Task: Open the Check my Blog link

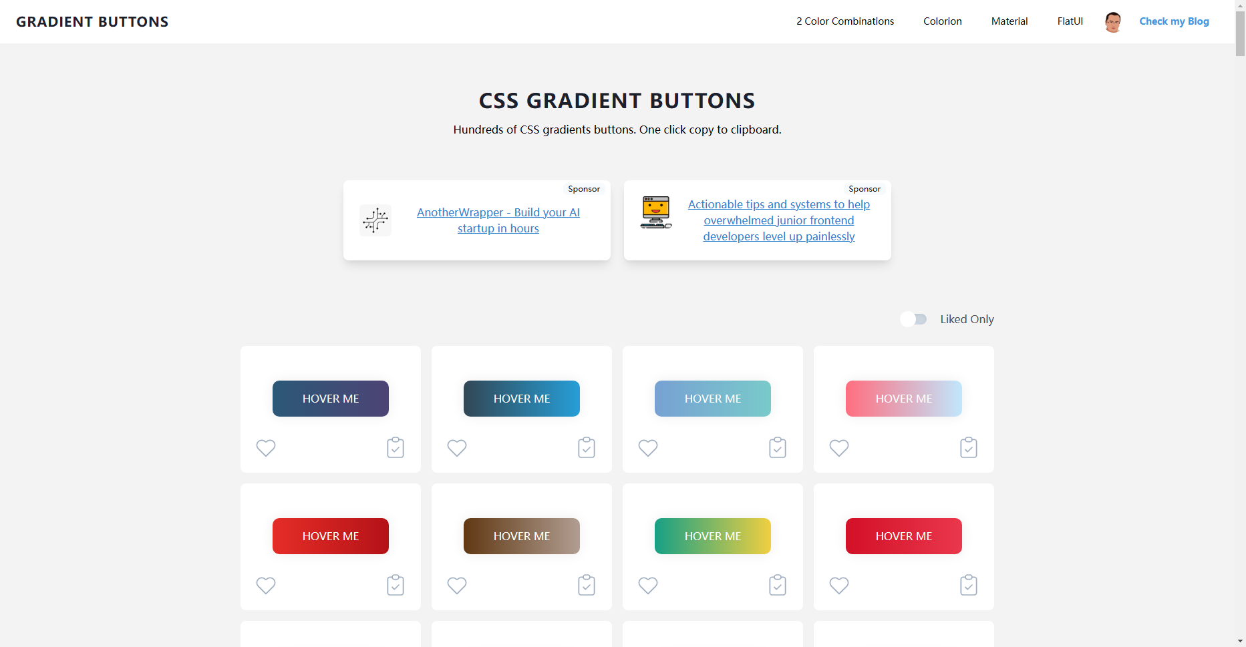Action: (x=1174, y=21)
